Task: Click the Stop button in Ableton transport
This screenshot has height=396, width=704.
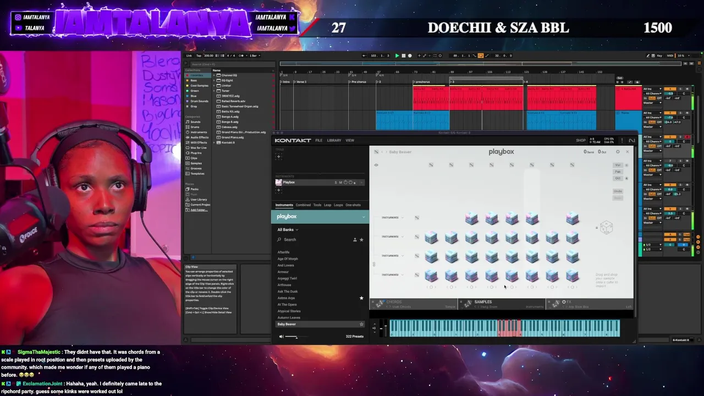Action: pos(403,56)
